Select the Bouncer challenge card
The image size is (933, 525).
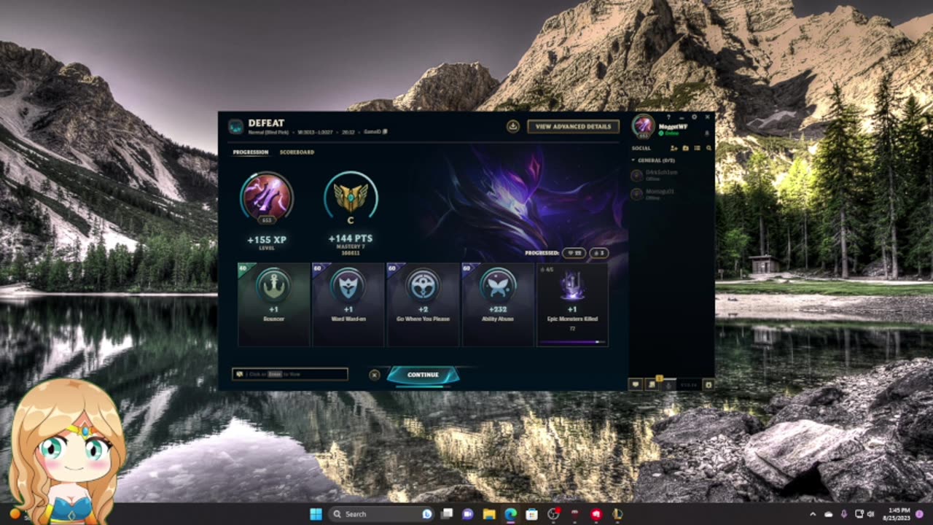(x=274, y=304)
